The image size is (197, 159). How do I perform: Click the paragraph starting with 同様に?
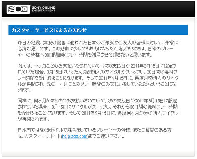tap(98, 110)
